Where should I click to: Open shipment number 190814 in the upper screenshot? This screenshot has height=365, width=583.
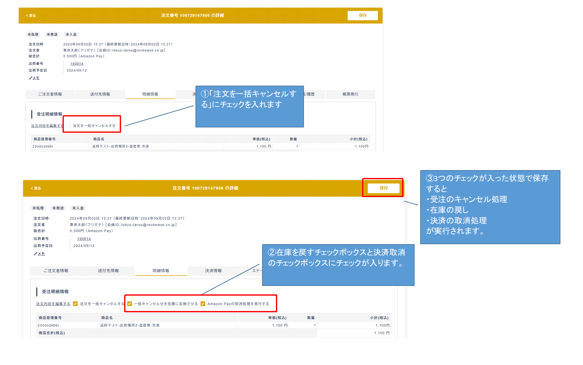(x=77, y=64)
